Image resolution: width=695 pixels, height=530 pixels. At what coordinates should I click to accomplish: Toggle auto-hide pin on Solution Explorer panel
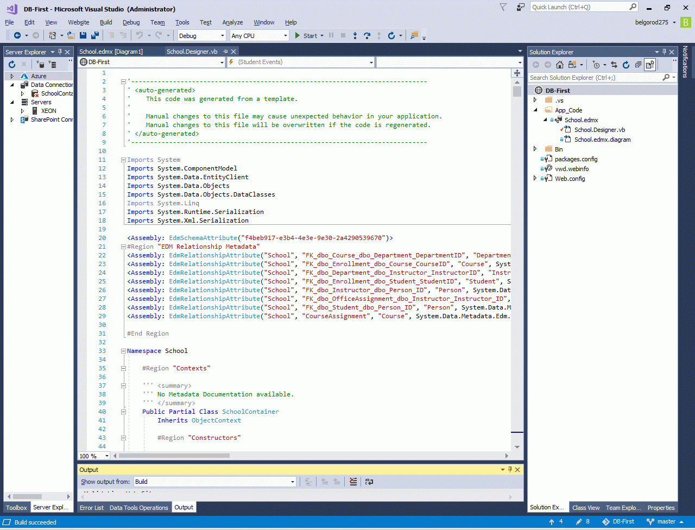coord(664,52)
